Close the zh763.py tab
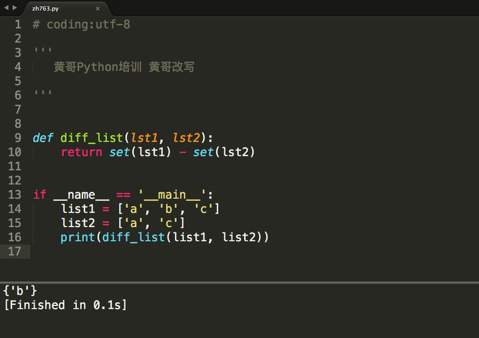Image resolution: width=479 pixels, height=338 pixels. point(98,9)
